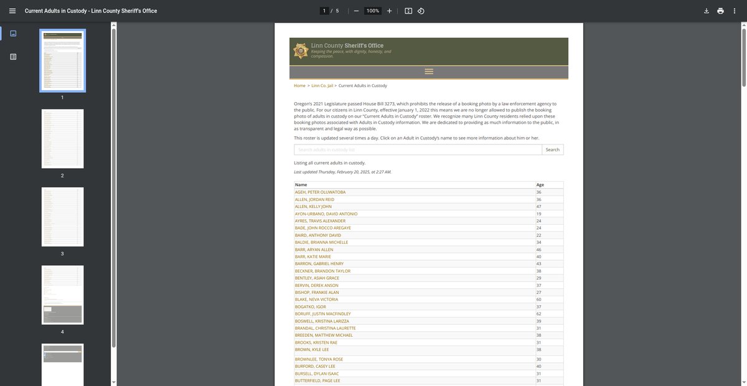Click the Name column header
The image size is (747, 386).
(301, 185)
